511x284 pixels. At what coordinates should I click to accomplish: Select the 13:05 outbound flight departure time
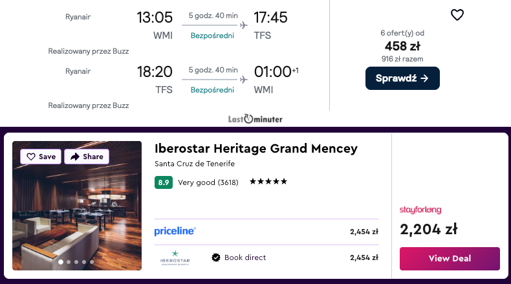[x=155, y=17]
